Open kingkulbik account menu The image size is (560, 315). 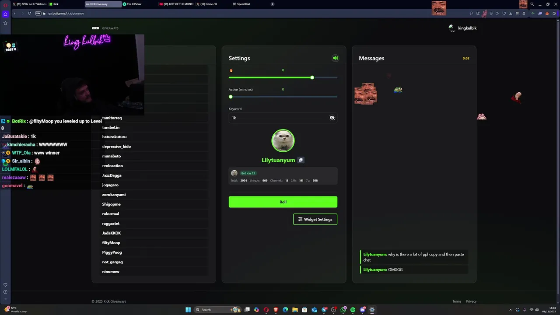click(462, 28)
